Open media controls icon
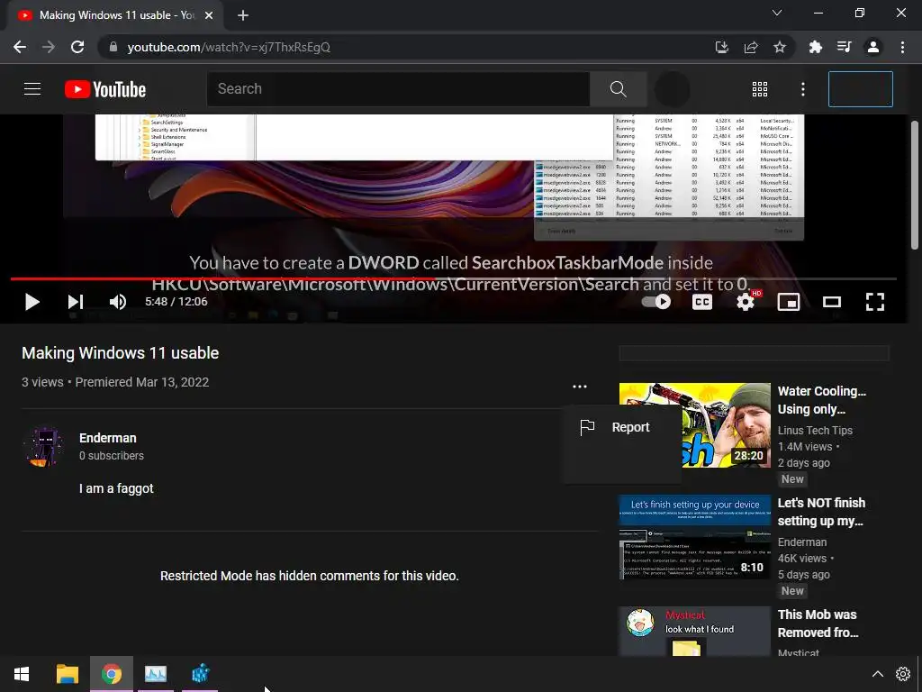The image size is (922, 692). pos(845,47)
